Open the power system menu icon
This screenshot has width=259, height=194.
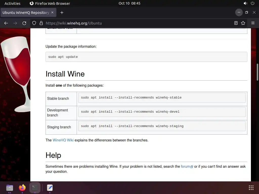coord(252,3)
